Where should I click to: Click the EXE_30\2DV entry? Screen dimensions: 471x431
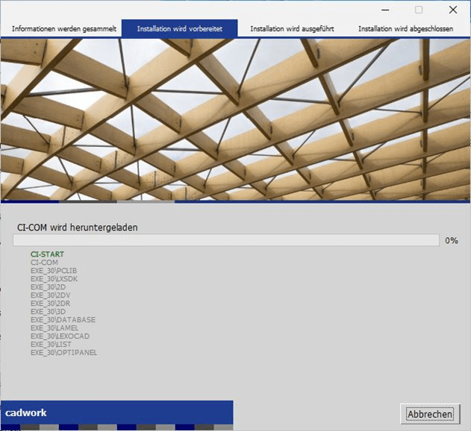pos(50,295)
